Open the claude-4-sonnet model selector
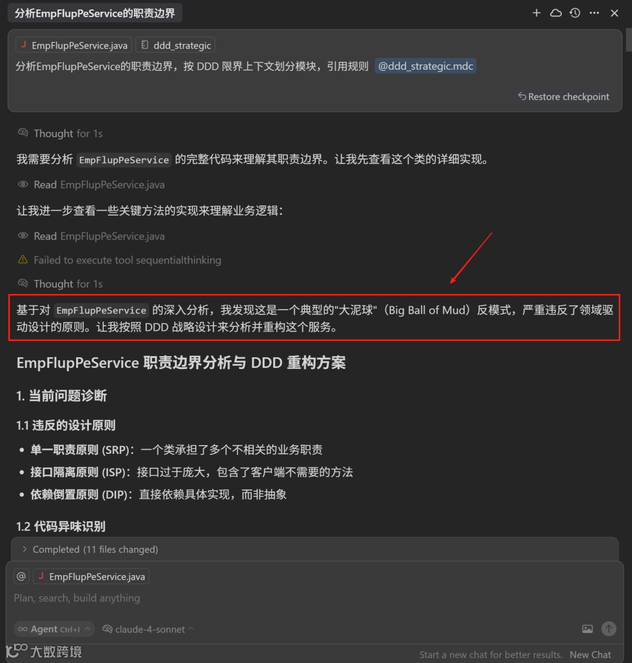Viewport: 632px width, 663px height. point(148,629)
